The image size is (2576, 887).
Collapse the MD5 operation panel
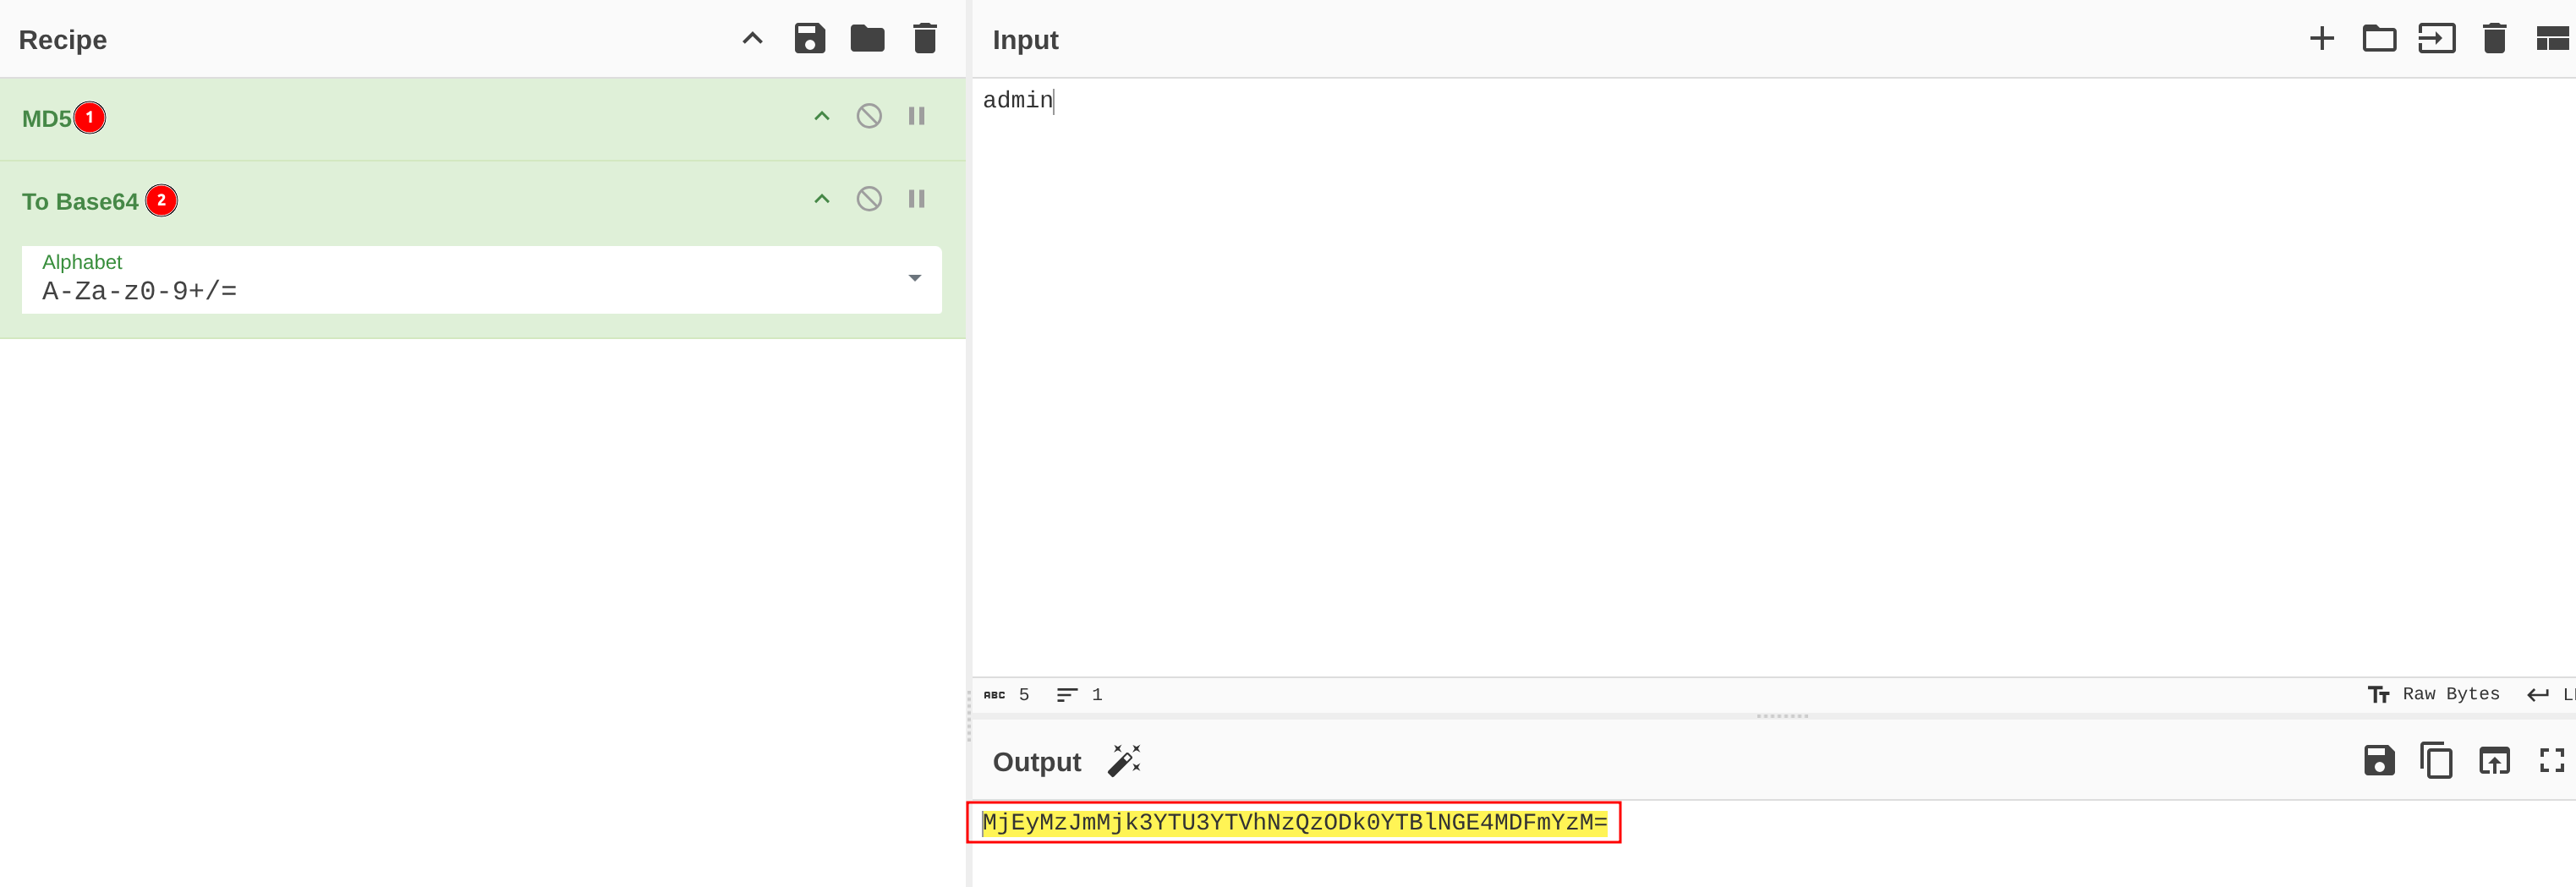[821, 117]
